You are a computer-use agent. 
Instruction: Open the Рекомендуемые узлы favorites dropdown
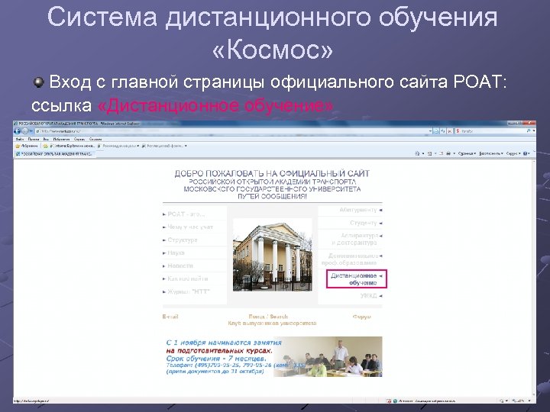118,146
